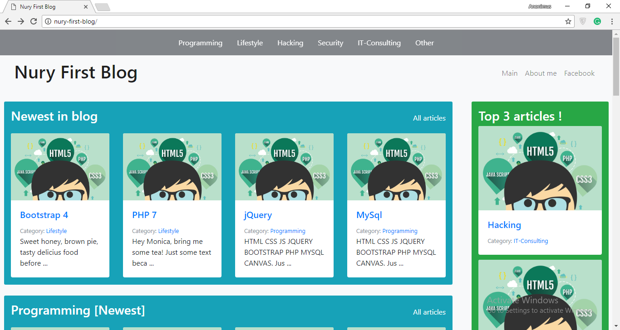
Task: Select IT-Consulting in the top navigation
Action: [379, 43]
